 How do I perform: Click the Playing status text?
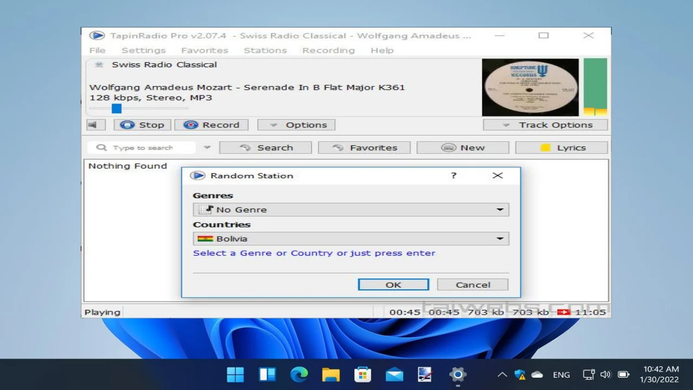pyautogui.click(x=102, y=312)
